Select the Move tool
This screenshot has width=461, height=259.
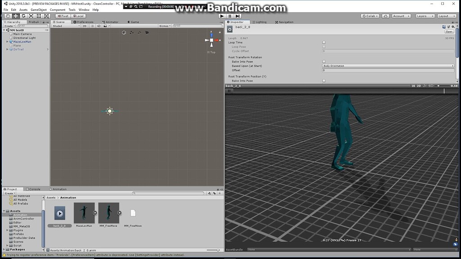pos(16,16)
